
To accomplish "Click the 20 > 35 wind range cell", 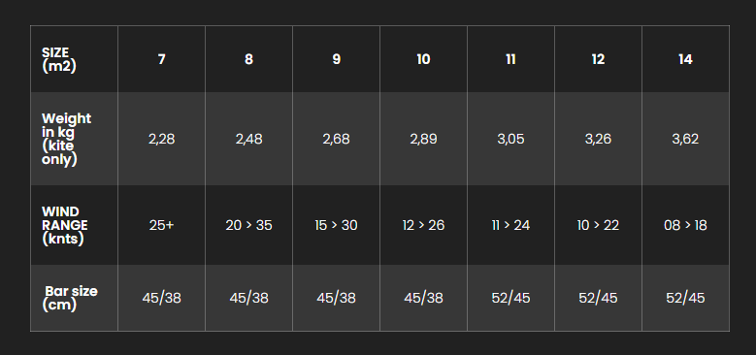I will tap(248, 225).
